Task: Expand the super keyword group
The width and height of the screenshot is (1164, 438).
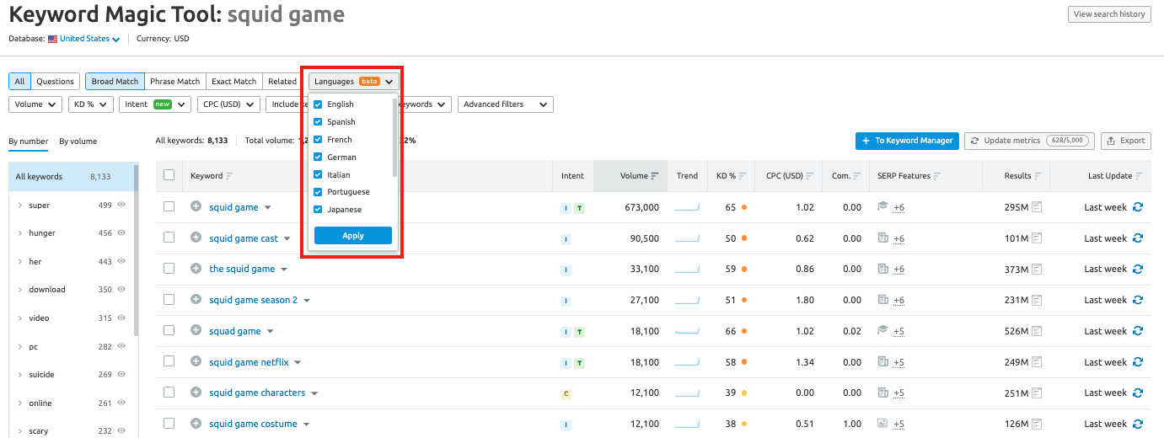Action: pyautogui.click(x=20, y=206)
